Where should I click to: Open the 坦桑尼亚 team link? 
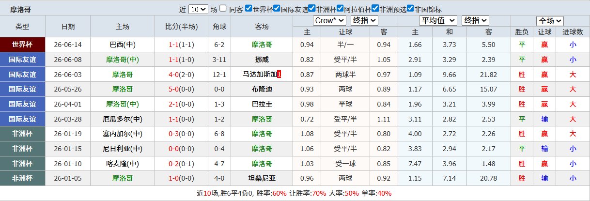(262, 178)
